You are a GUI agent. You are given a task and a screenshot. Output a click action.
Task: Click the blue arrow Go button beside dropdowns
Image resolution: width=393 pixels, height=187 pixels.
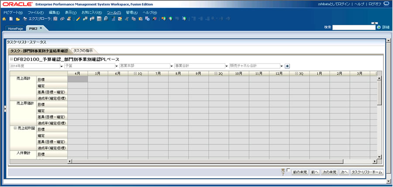287,66
